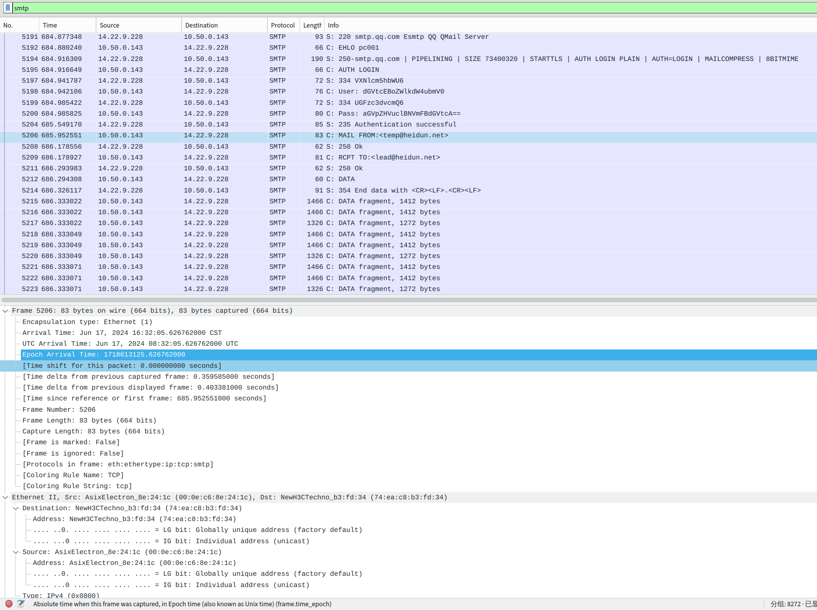
Task: Collapse the Source AsixElectron subtree
Action: [16, 552]
